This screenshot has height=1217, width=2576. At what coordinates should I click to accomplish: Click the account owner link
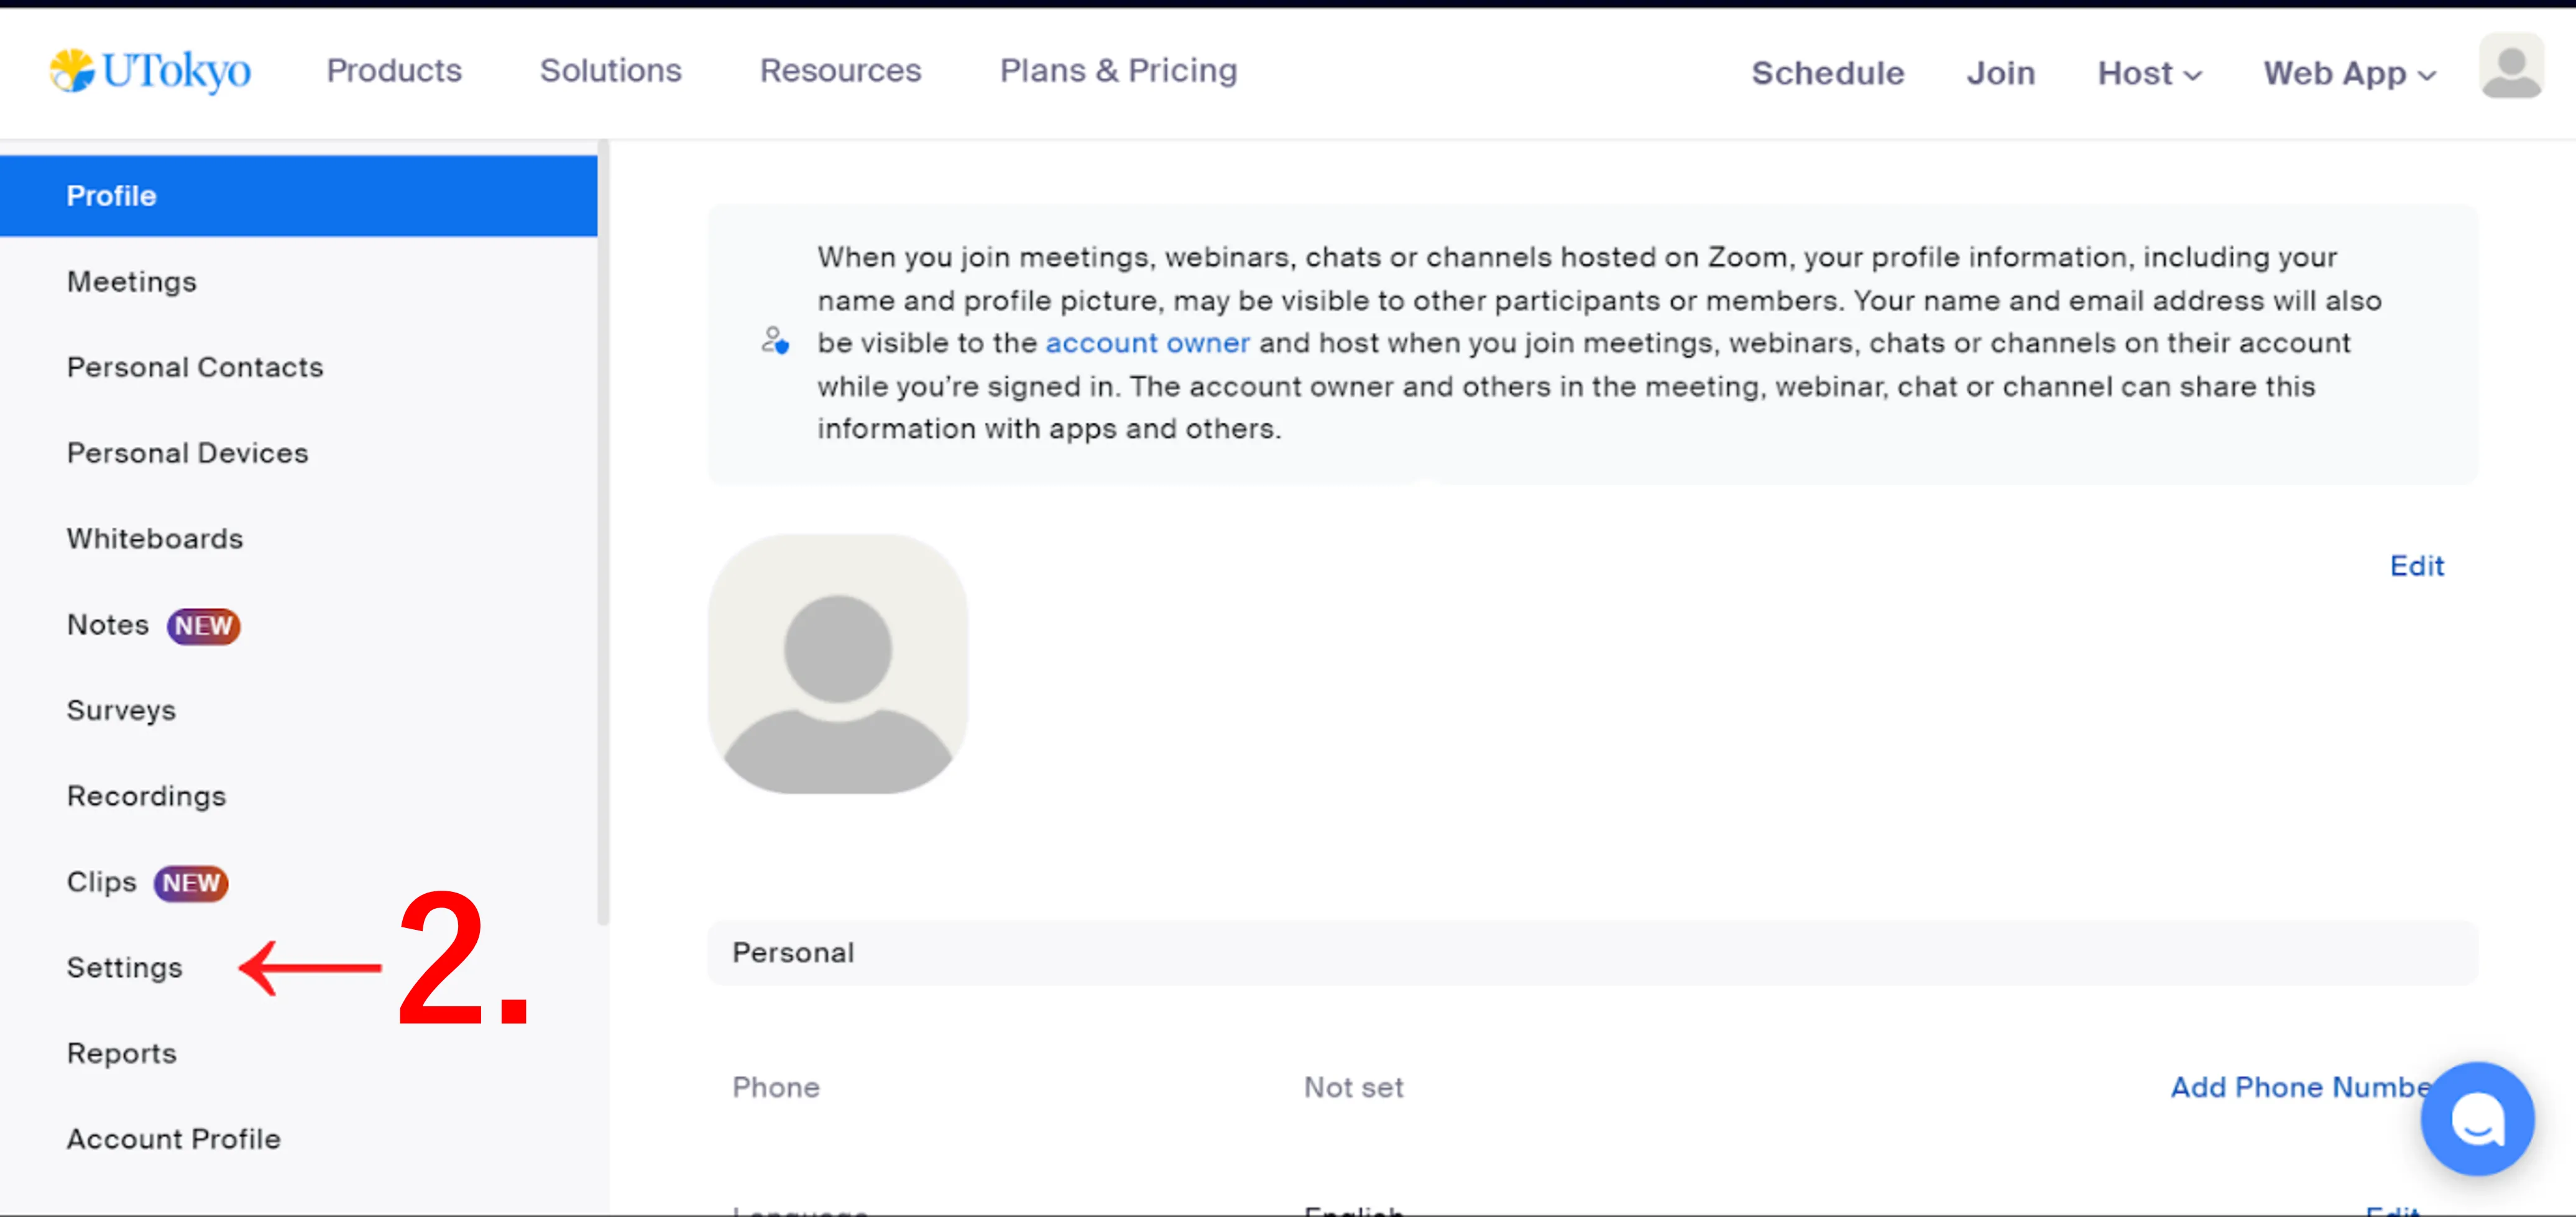coord(1147,343)
